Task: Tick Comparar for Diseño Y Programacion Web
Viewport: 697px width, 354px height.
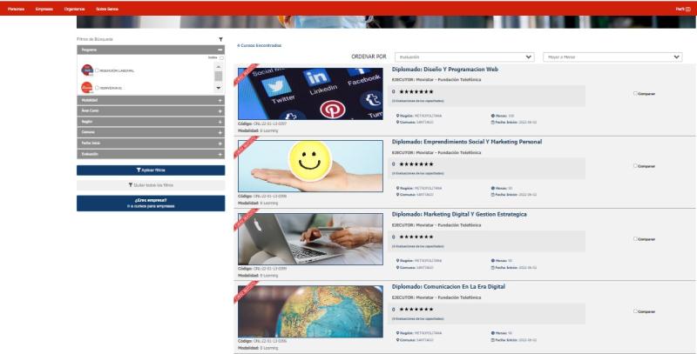Action: 636,93
